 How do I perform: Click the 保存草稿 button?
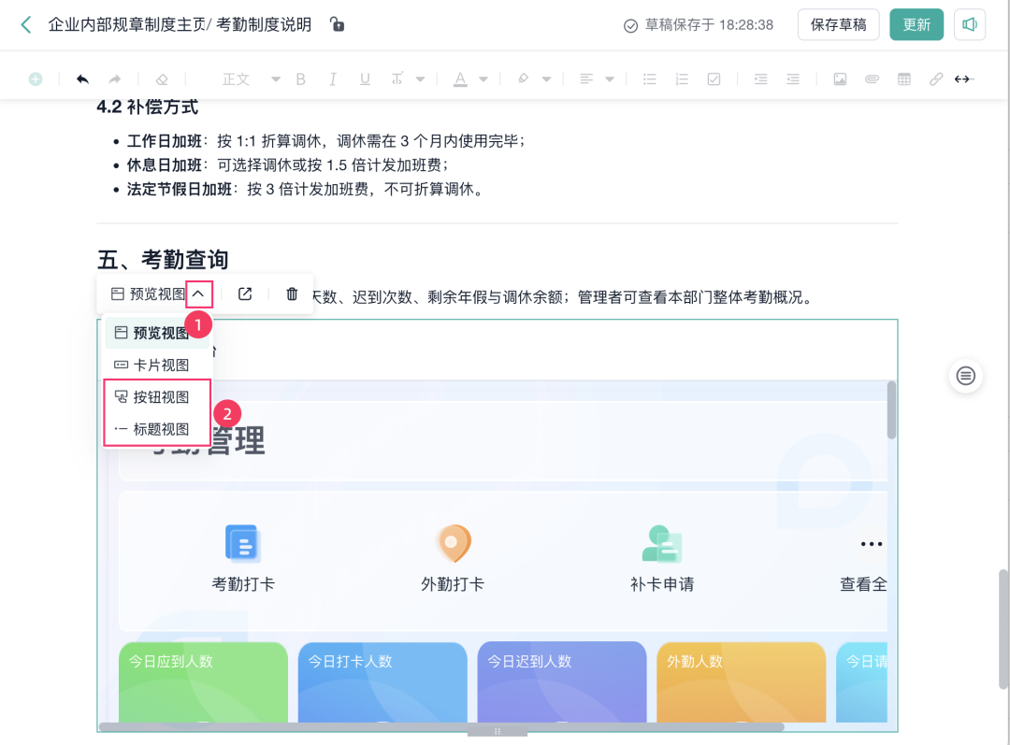tap(838, 25)
